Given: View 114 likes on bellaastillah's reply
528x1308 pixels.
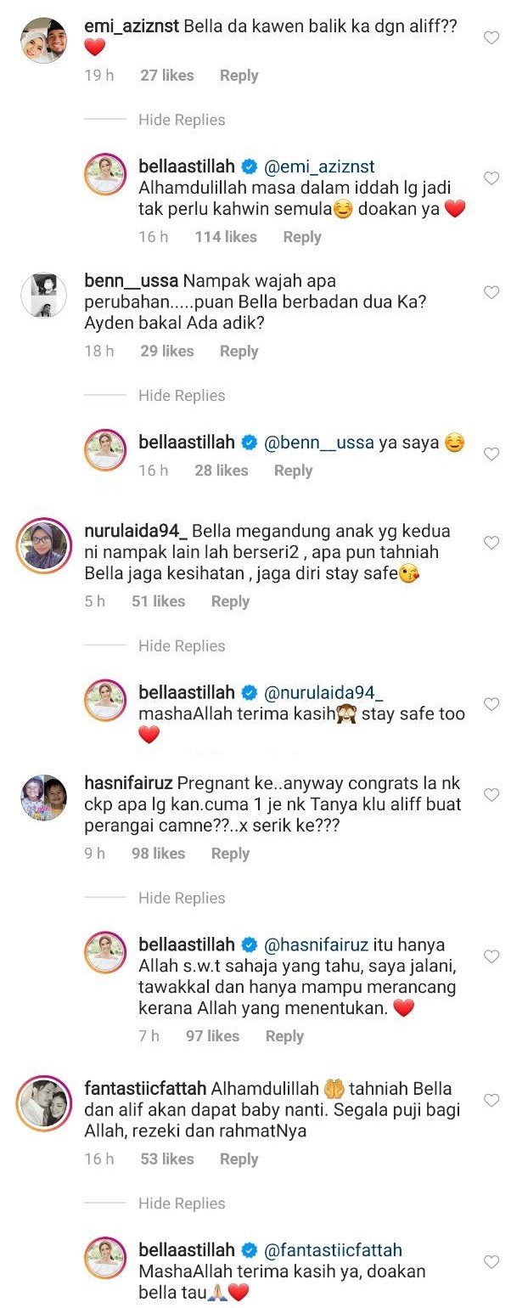Looking at the screenshot, I should pyautogui.click(x=226, y=237).
